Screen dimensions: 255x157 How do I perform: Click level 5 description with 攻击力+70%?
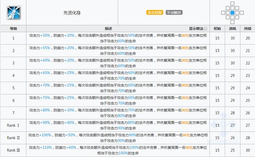pyautogui.click(x=118, y=88)
